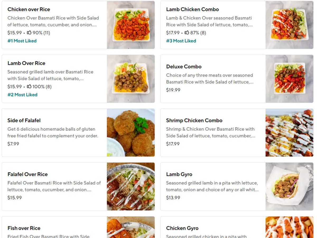View the Deluxe Combo dish image
317x238 pixels.
click(289, 79)
